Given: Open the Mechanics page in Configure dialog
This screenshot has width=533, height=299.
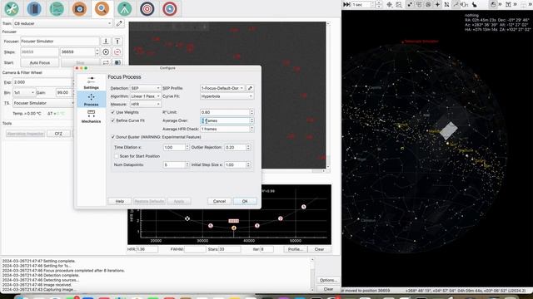Looking at the screenshot, I should 91,116.
